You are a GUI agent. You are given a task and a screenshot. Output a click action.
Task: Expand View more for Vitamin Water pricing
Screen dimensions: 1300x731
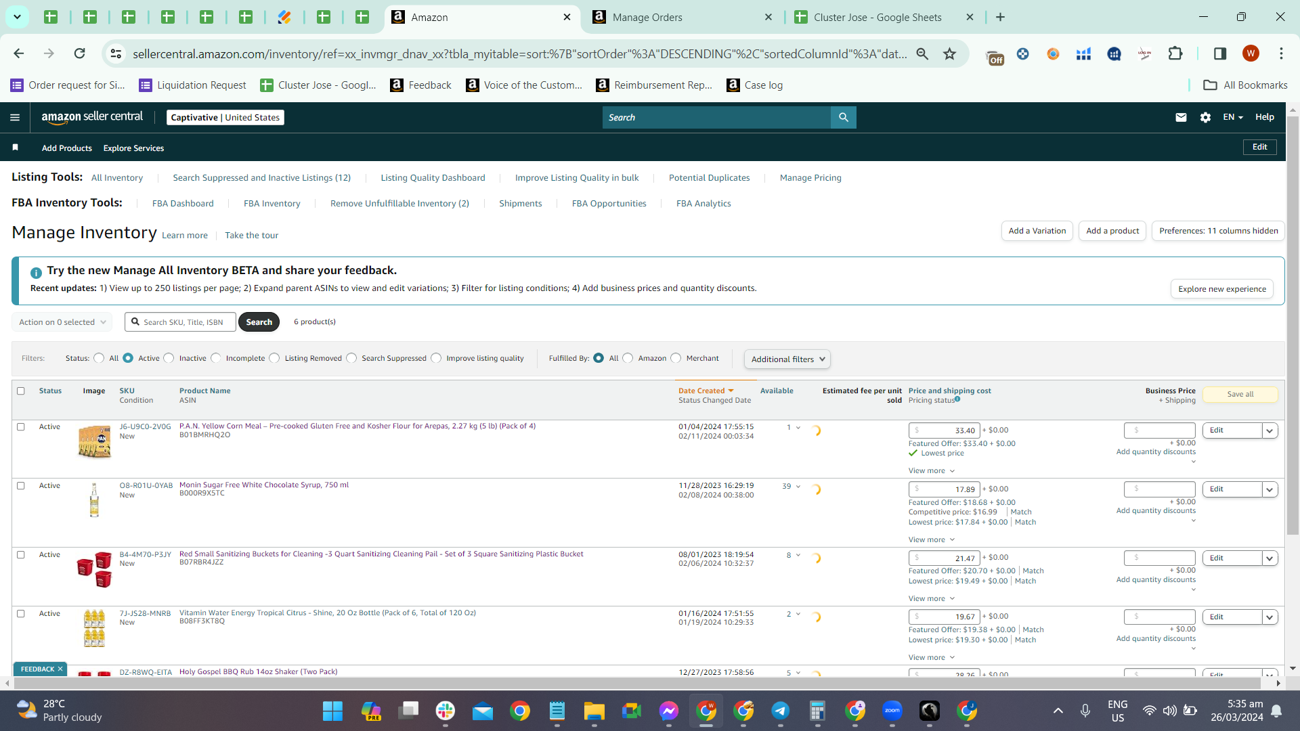coord(932,657)
